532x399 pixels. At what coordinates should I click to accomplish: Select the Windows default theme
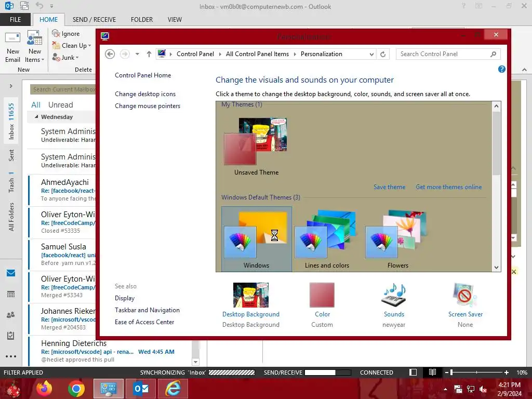[257, 239]
